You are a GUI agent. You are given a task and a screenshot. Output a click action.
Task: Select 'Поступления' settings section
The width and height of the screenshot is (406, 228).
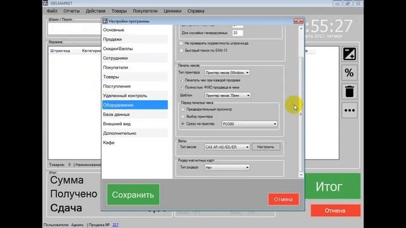tap(135, 86)
